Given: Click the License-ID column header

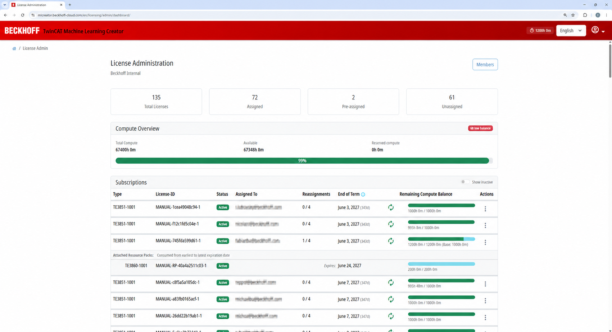Looking at the screenshot, I should (x=165, y=194).
